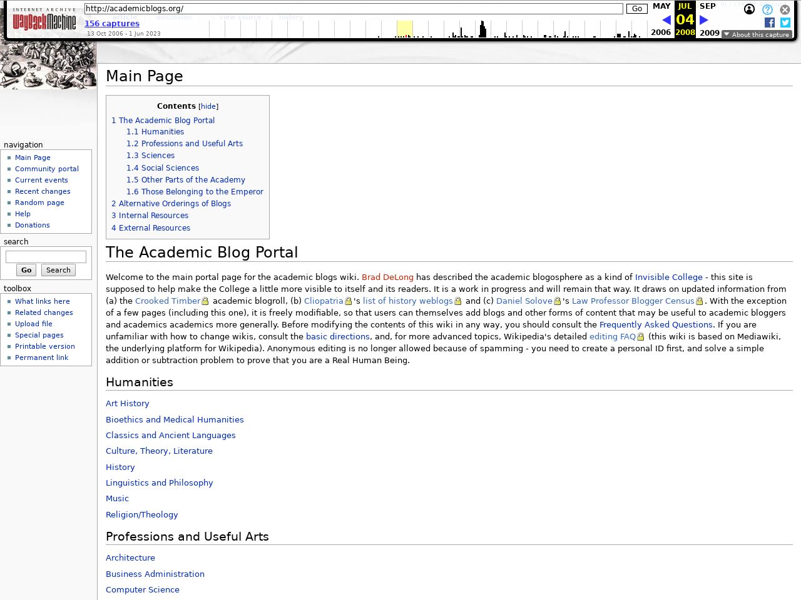Image resolution: width=801 pixels, height=600 pixels.
Task: Select Recent changes in navigation
Action: click(43, 191)
